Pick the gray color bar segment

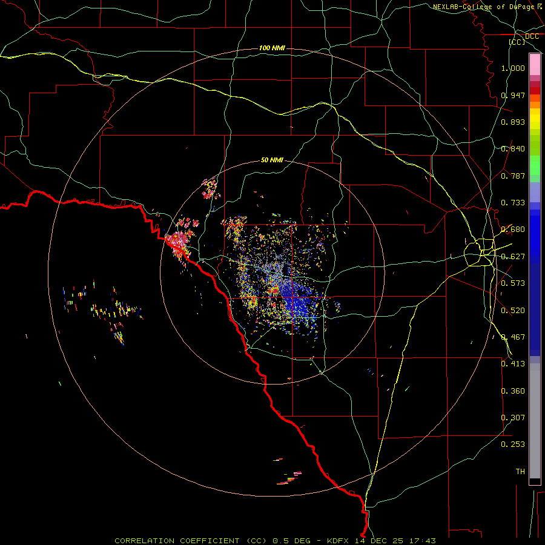click(x=535, y=421)
